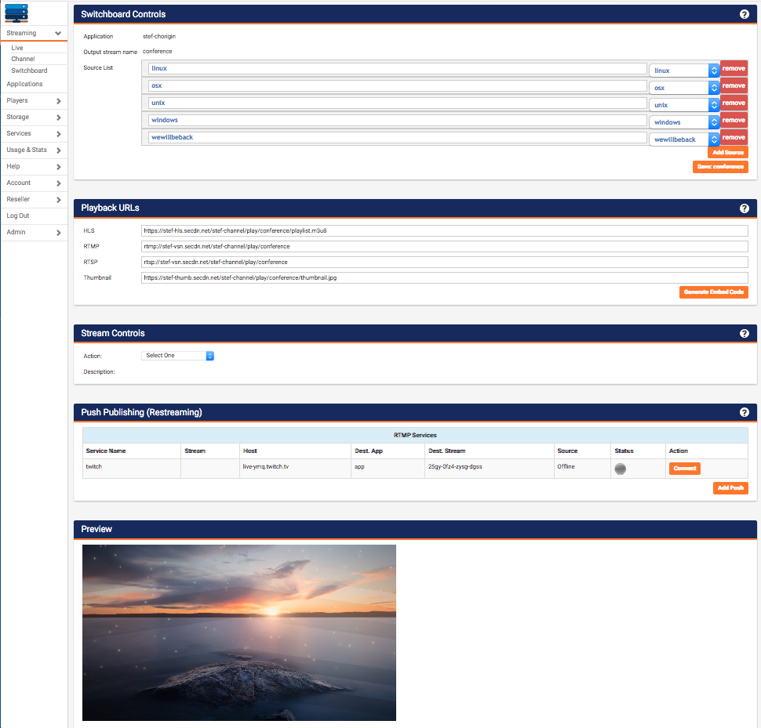The image size is (761, 728).
Task: Open Applications in the sidebar
Action: click(24, 84)
